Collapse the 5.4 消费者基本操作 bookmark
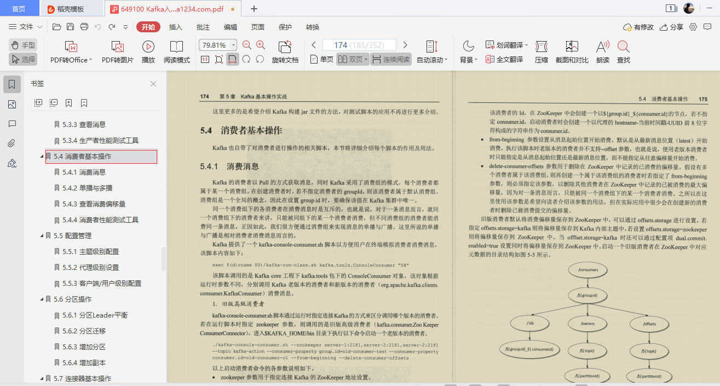720x386 pixels. coord(42,157)
